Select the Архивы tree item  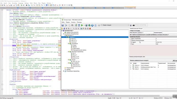click(68, 70)
